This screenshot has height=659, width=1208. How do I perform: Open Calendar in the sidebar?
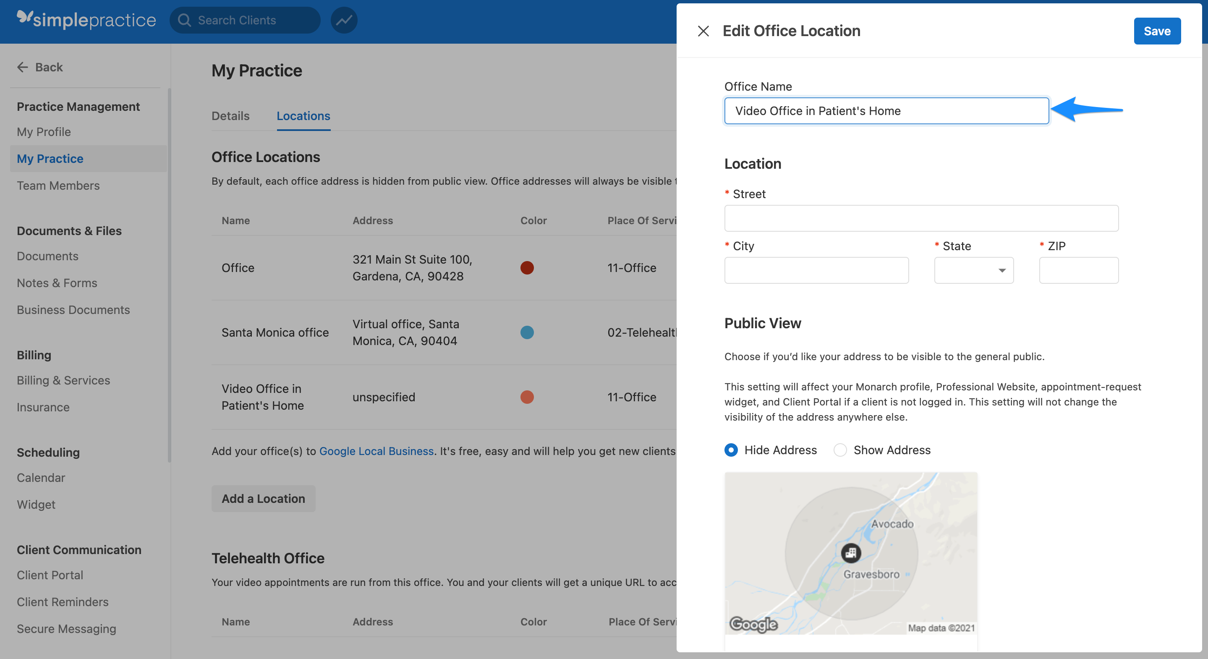pyautogui.click(x=41, y=478)
